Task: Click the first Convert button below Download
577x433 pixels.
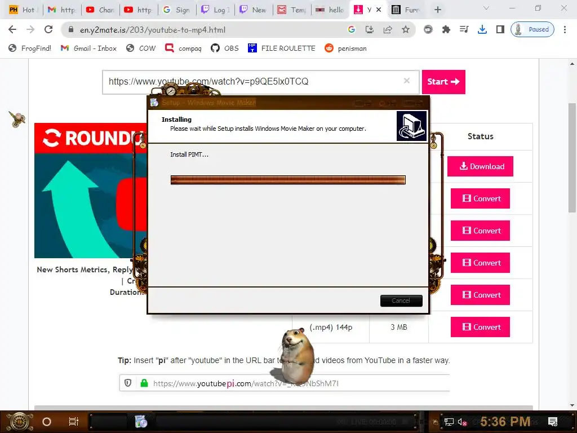Action: point(480,198)
